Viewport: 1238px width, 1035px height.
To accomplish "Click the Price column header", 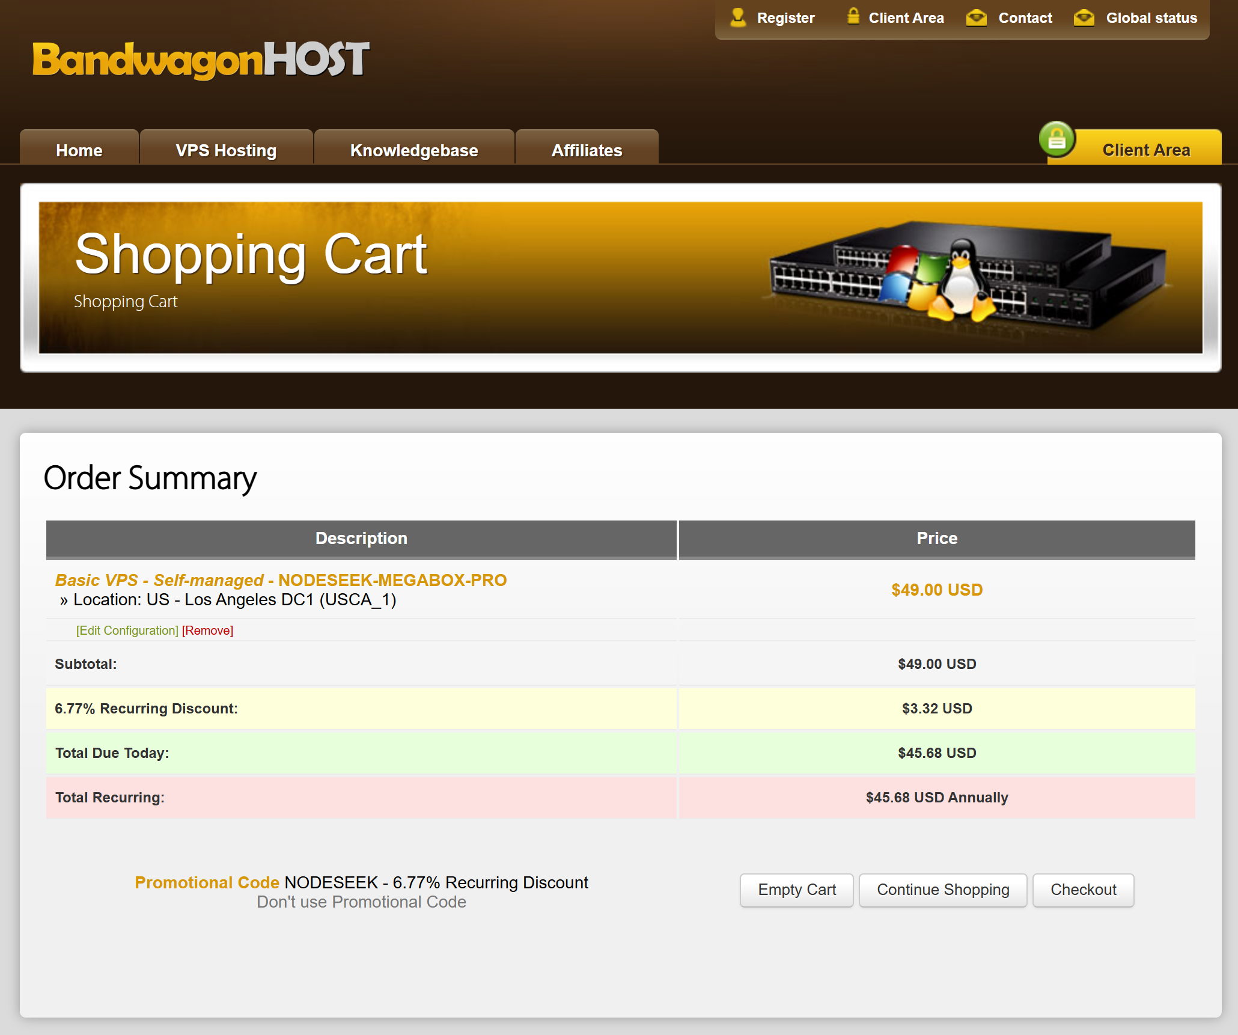I will pos(937,539).
